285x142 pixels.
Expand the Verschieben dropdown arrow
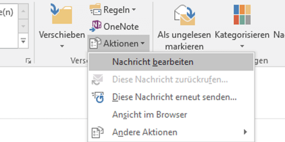(x=62, y=46)
